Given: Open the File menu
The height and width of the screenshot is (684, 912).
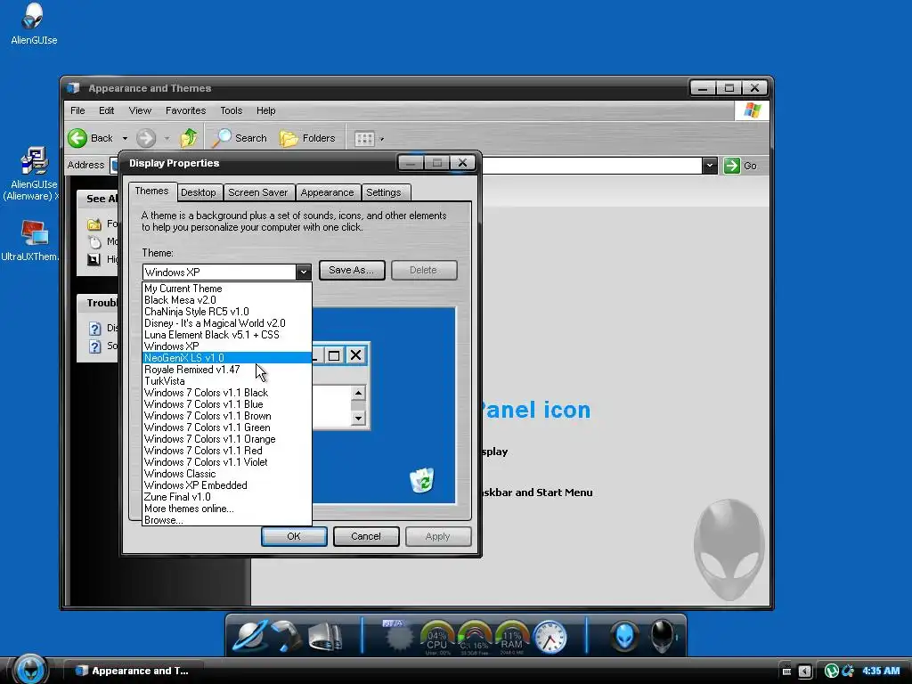Looking at the screenshot, I should click(77, 110).
